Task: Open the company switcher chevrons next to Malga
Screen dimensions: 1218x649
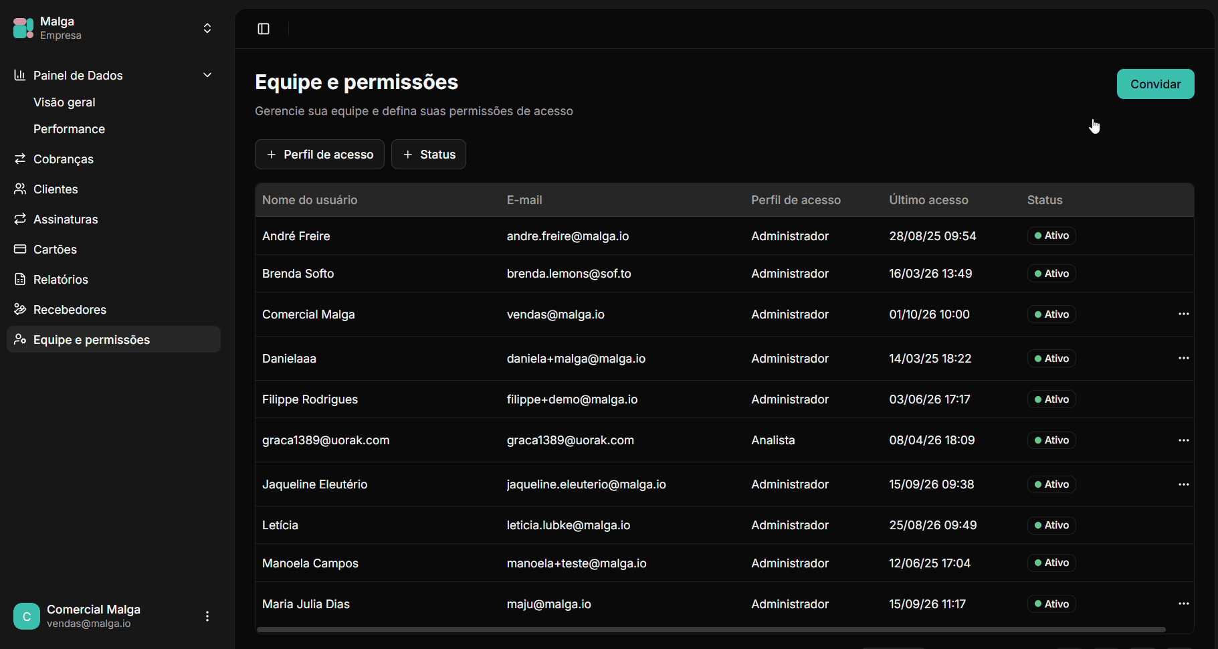Action: pos(207,28)
